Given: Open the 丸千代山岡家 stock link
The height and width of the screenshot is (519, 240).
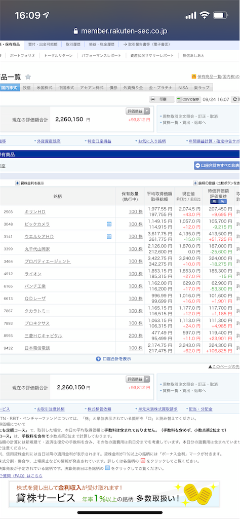Looking at the screenshot, I should 37,249.
